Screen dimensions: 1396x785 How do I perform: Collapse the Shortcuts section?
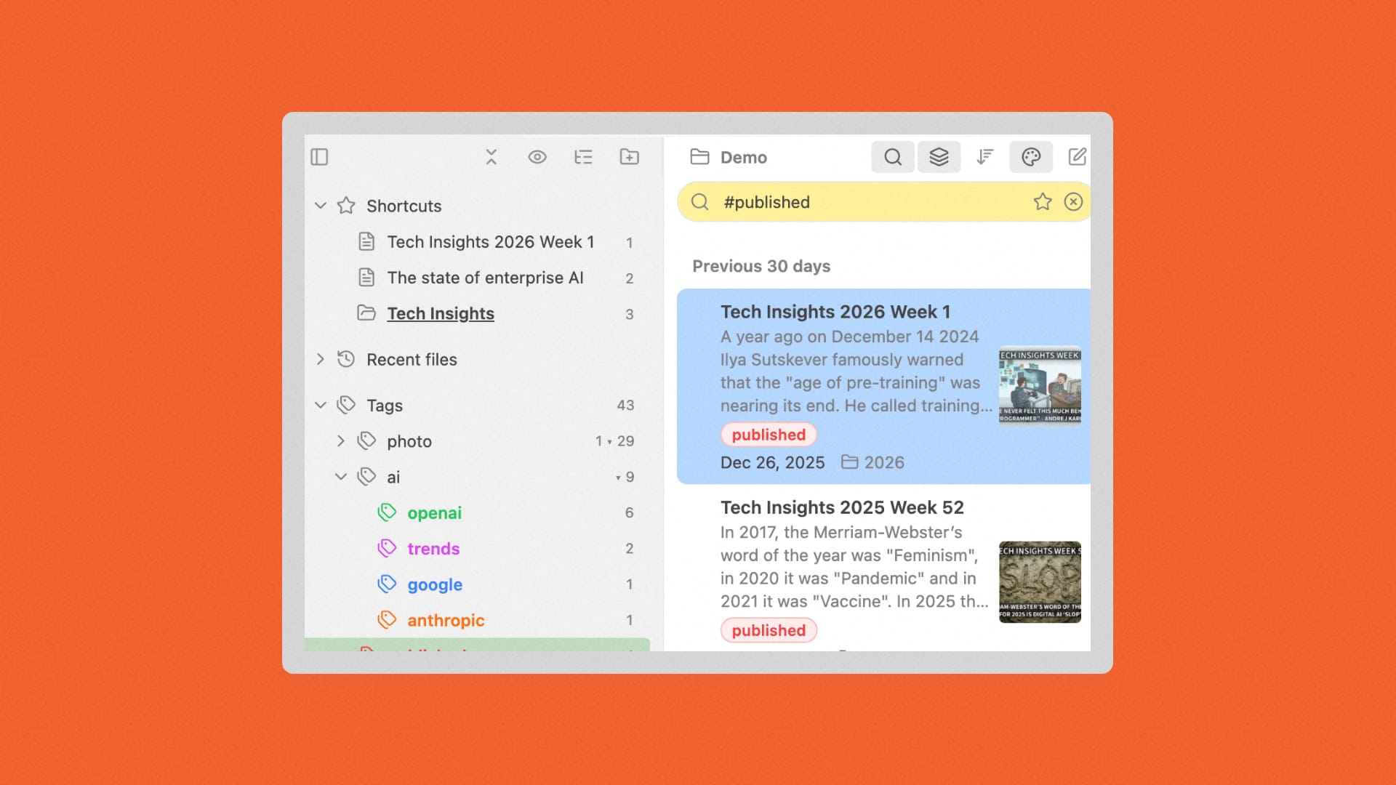[321, 206]
